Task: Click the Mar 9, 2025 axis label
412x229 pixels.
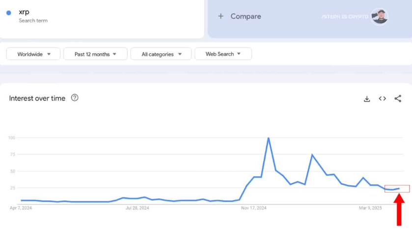Action: point(370,208)
